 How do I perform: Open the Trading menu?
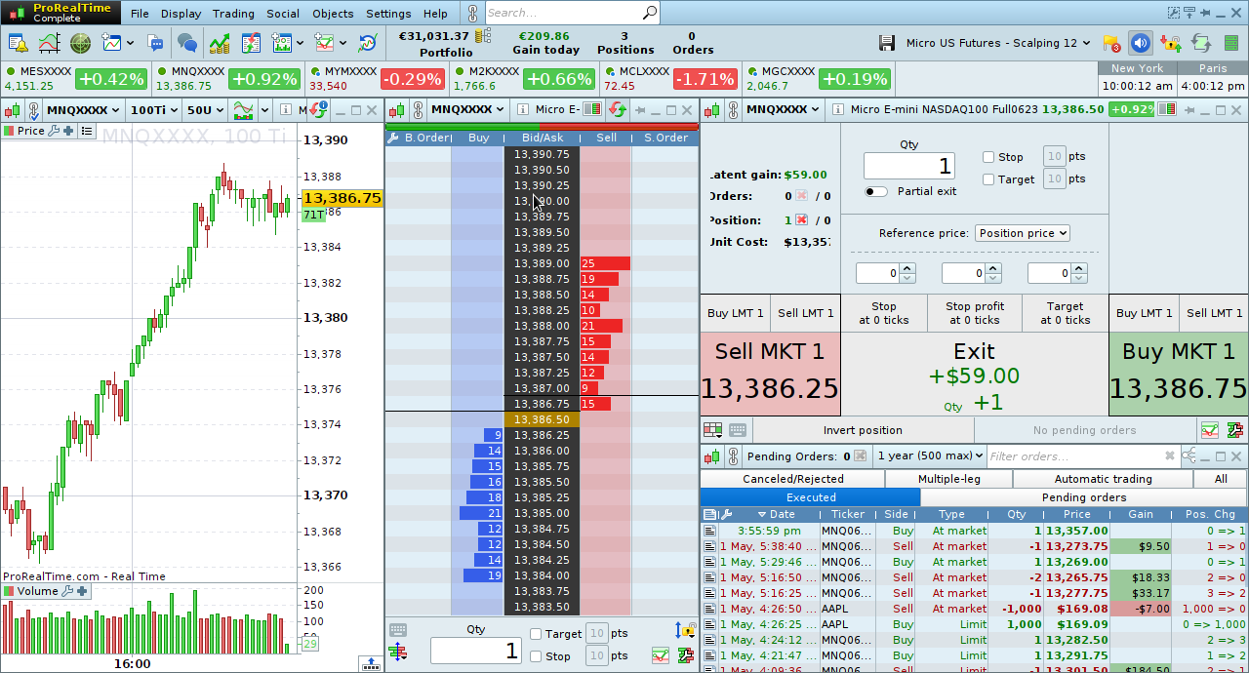click(233, 14)
